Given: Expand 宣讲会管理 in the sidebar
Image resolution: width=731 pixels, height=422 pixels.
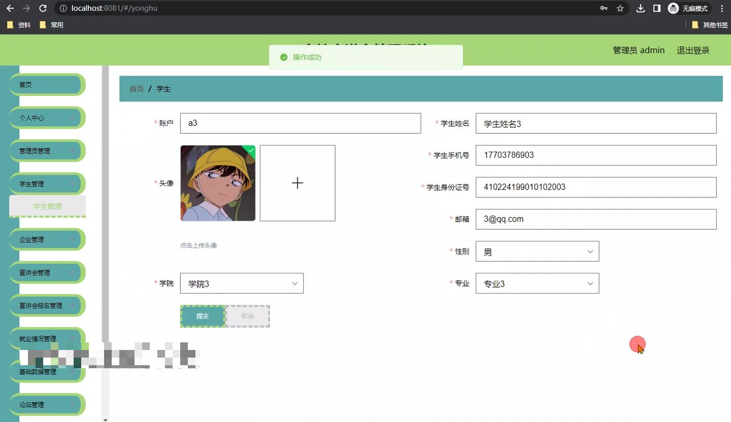Looking at the screenshot, I should (x=47, y=272).
